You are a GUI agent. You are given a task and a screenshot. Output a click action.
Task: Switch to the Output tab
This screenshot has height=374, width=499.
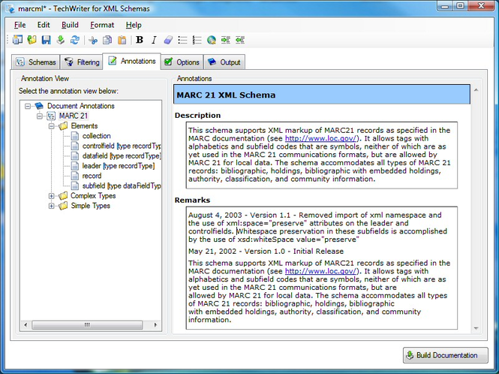click(x=224, y=62)
